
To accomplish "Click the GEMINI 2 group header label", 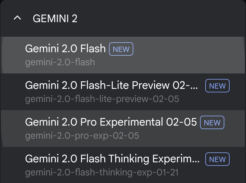I will click(55, 18).
